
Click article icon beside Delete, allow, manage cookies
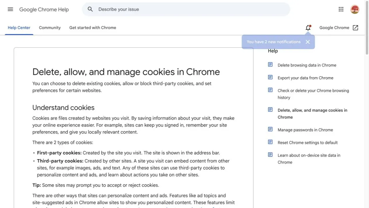[270, 110]
